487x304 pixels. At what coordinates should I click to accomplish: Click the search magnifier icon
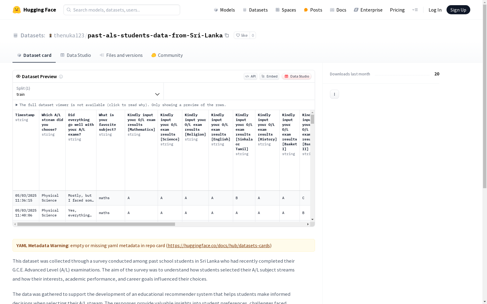[x=69, y=10]
